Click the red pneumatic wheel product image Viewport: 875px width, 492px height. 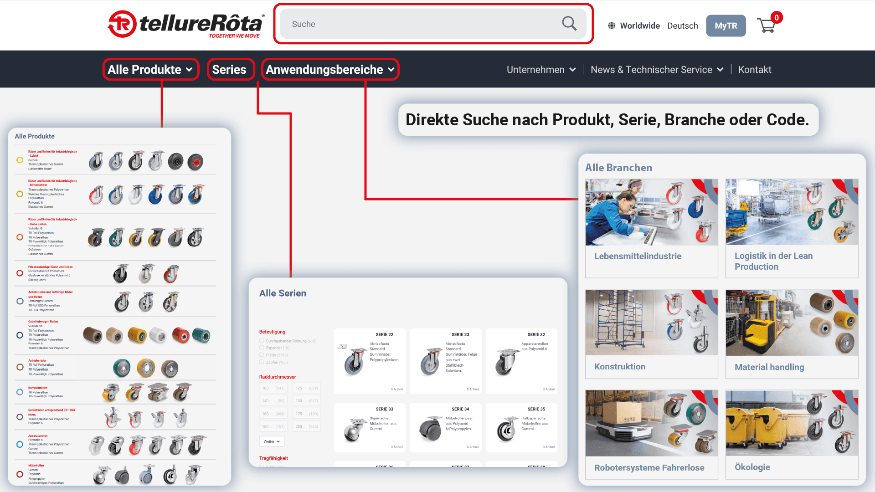point(196,162)
